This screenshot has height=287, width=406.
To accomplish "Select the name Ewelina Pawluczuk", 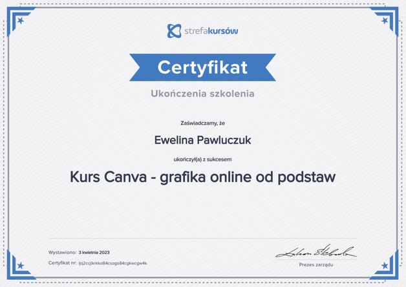I will (x=202, y=140).
